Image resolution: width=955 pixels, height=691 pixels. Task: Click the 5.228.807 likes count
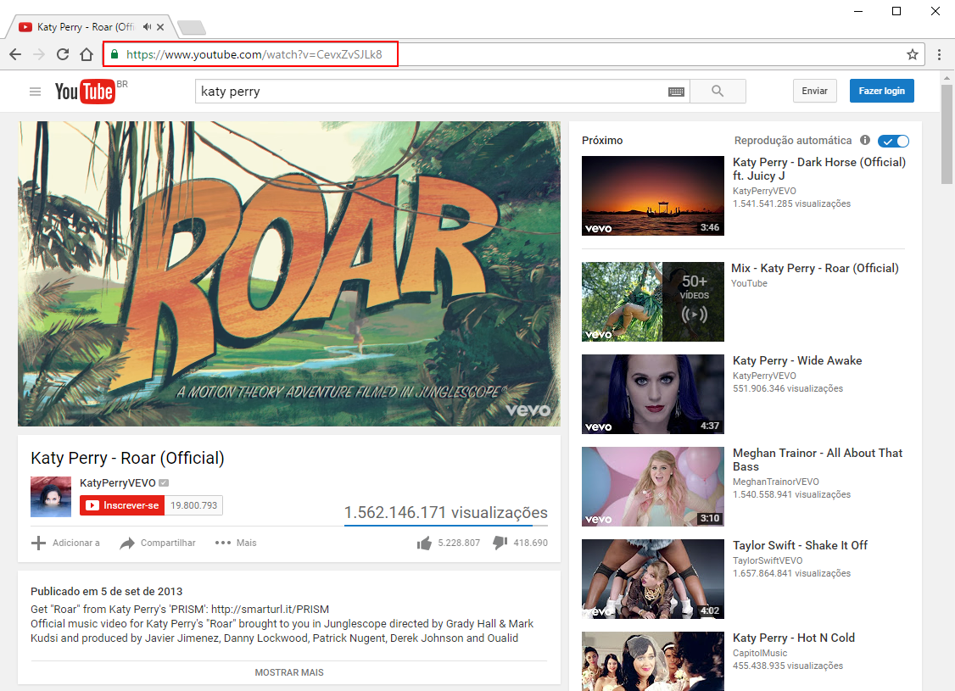tap(459, 543)
